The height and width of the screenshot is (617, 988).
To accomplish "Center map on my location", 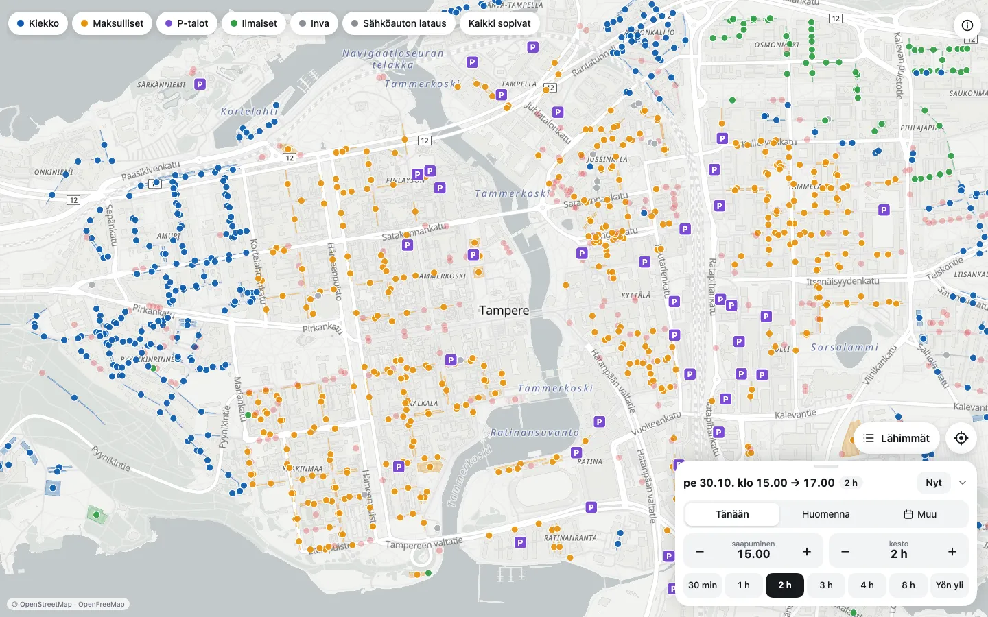I will [x=961, y=438].
